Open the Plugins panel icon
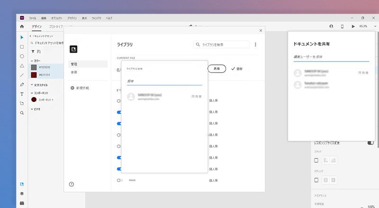 (x=22, y=203)
